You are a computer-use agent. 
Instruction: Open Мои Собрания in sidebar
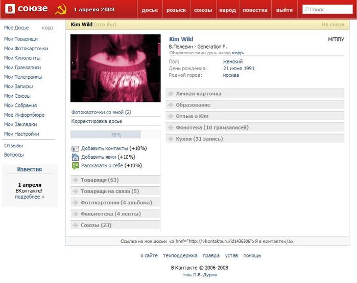click(20, 105)
